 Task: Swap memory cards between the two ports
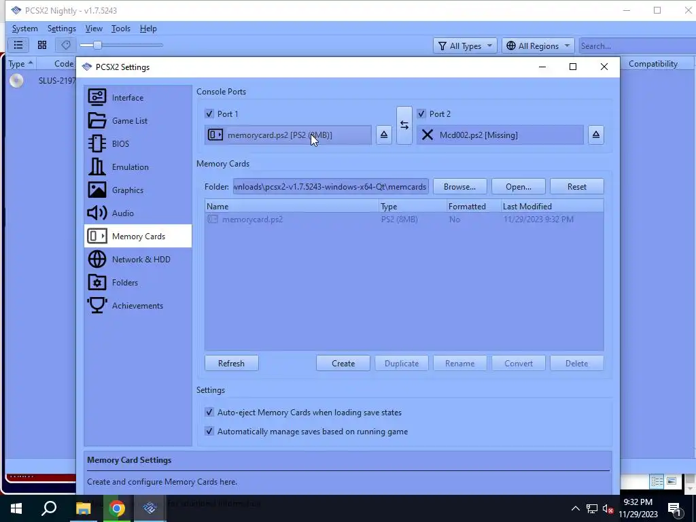pos(404,125)
